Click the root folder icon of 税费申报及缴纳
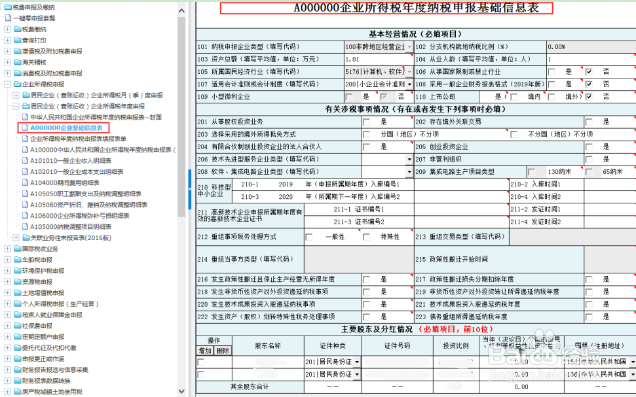This screenshot has width=636, height=397. [8, 7]
